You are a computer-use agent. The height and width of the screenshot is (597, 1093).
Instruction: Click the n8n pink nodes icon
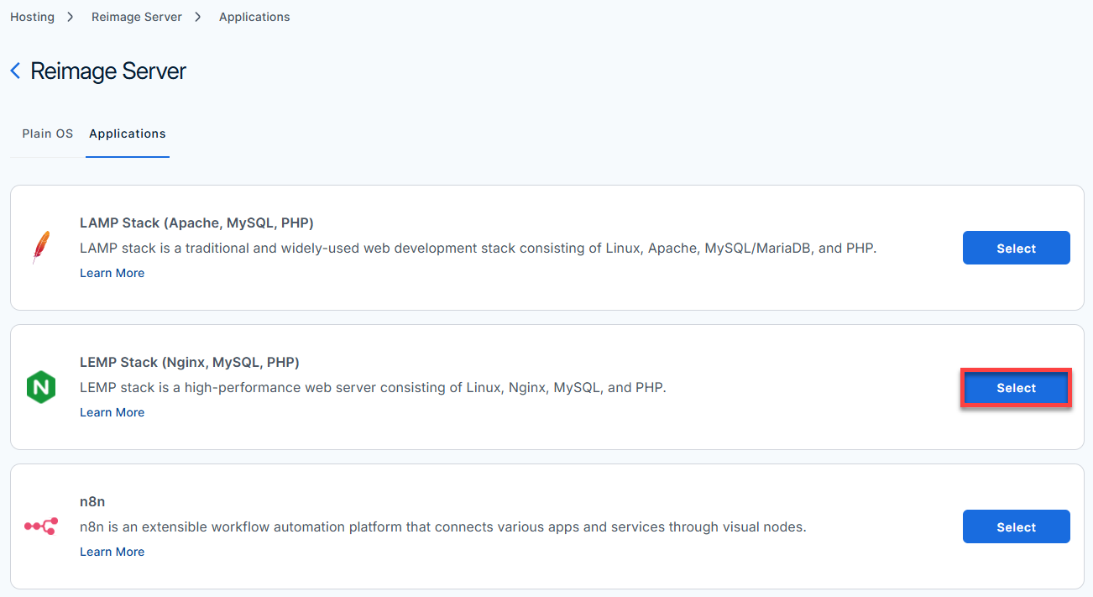click(40, 526)
